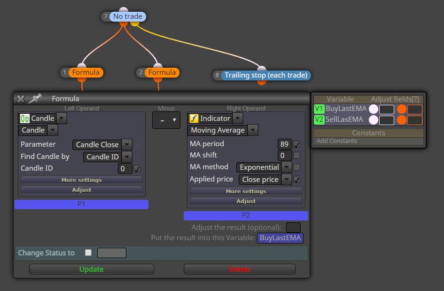Screen dimensions: 444x291
Task: Click the orange circle beside SellLasEMA
Action: 401,120
